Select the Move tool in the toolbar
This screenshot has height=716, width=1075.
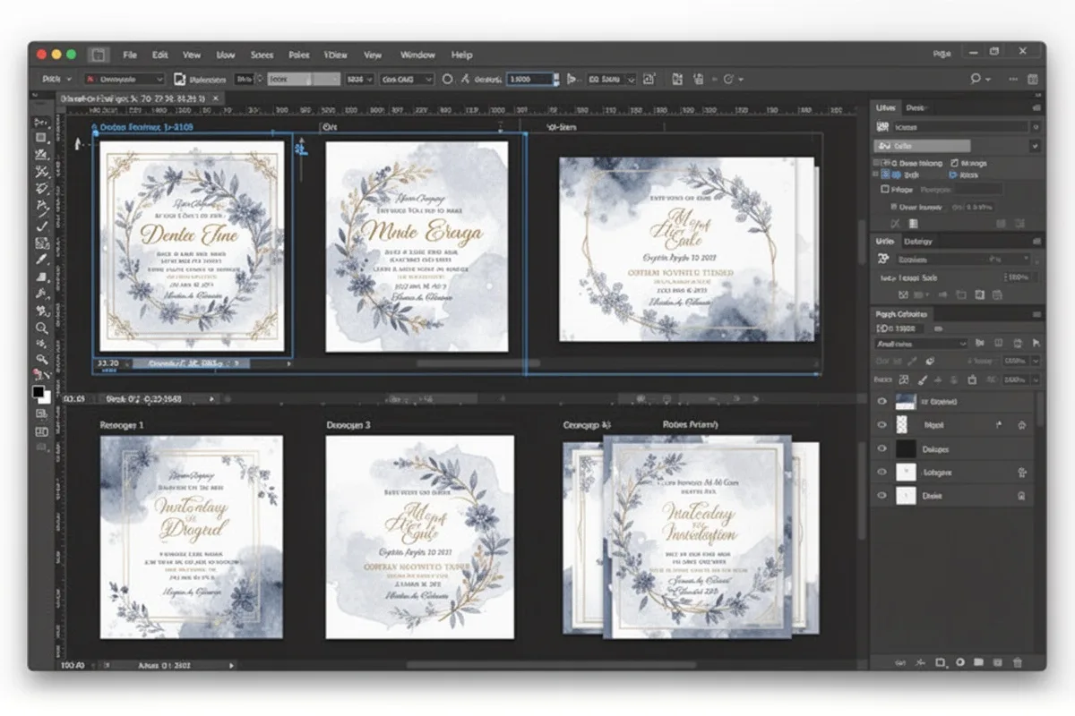pos(40,124)
